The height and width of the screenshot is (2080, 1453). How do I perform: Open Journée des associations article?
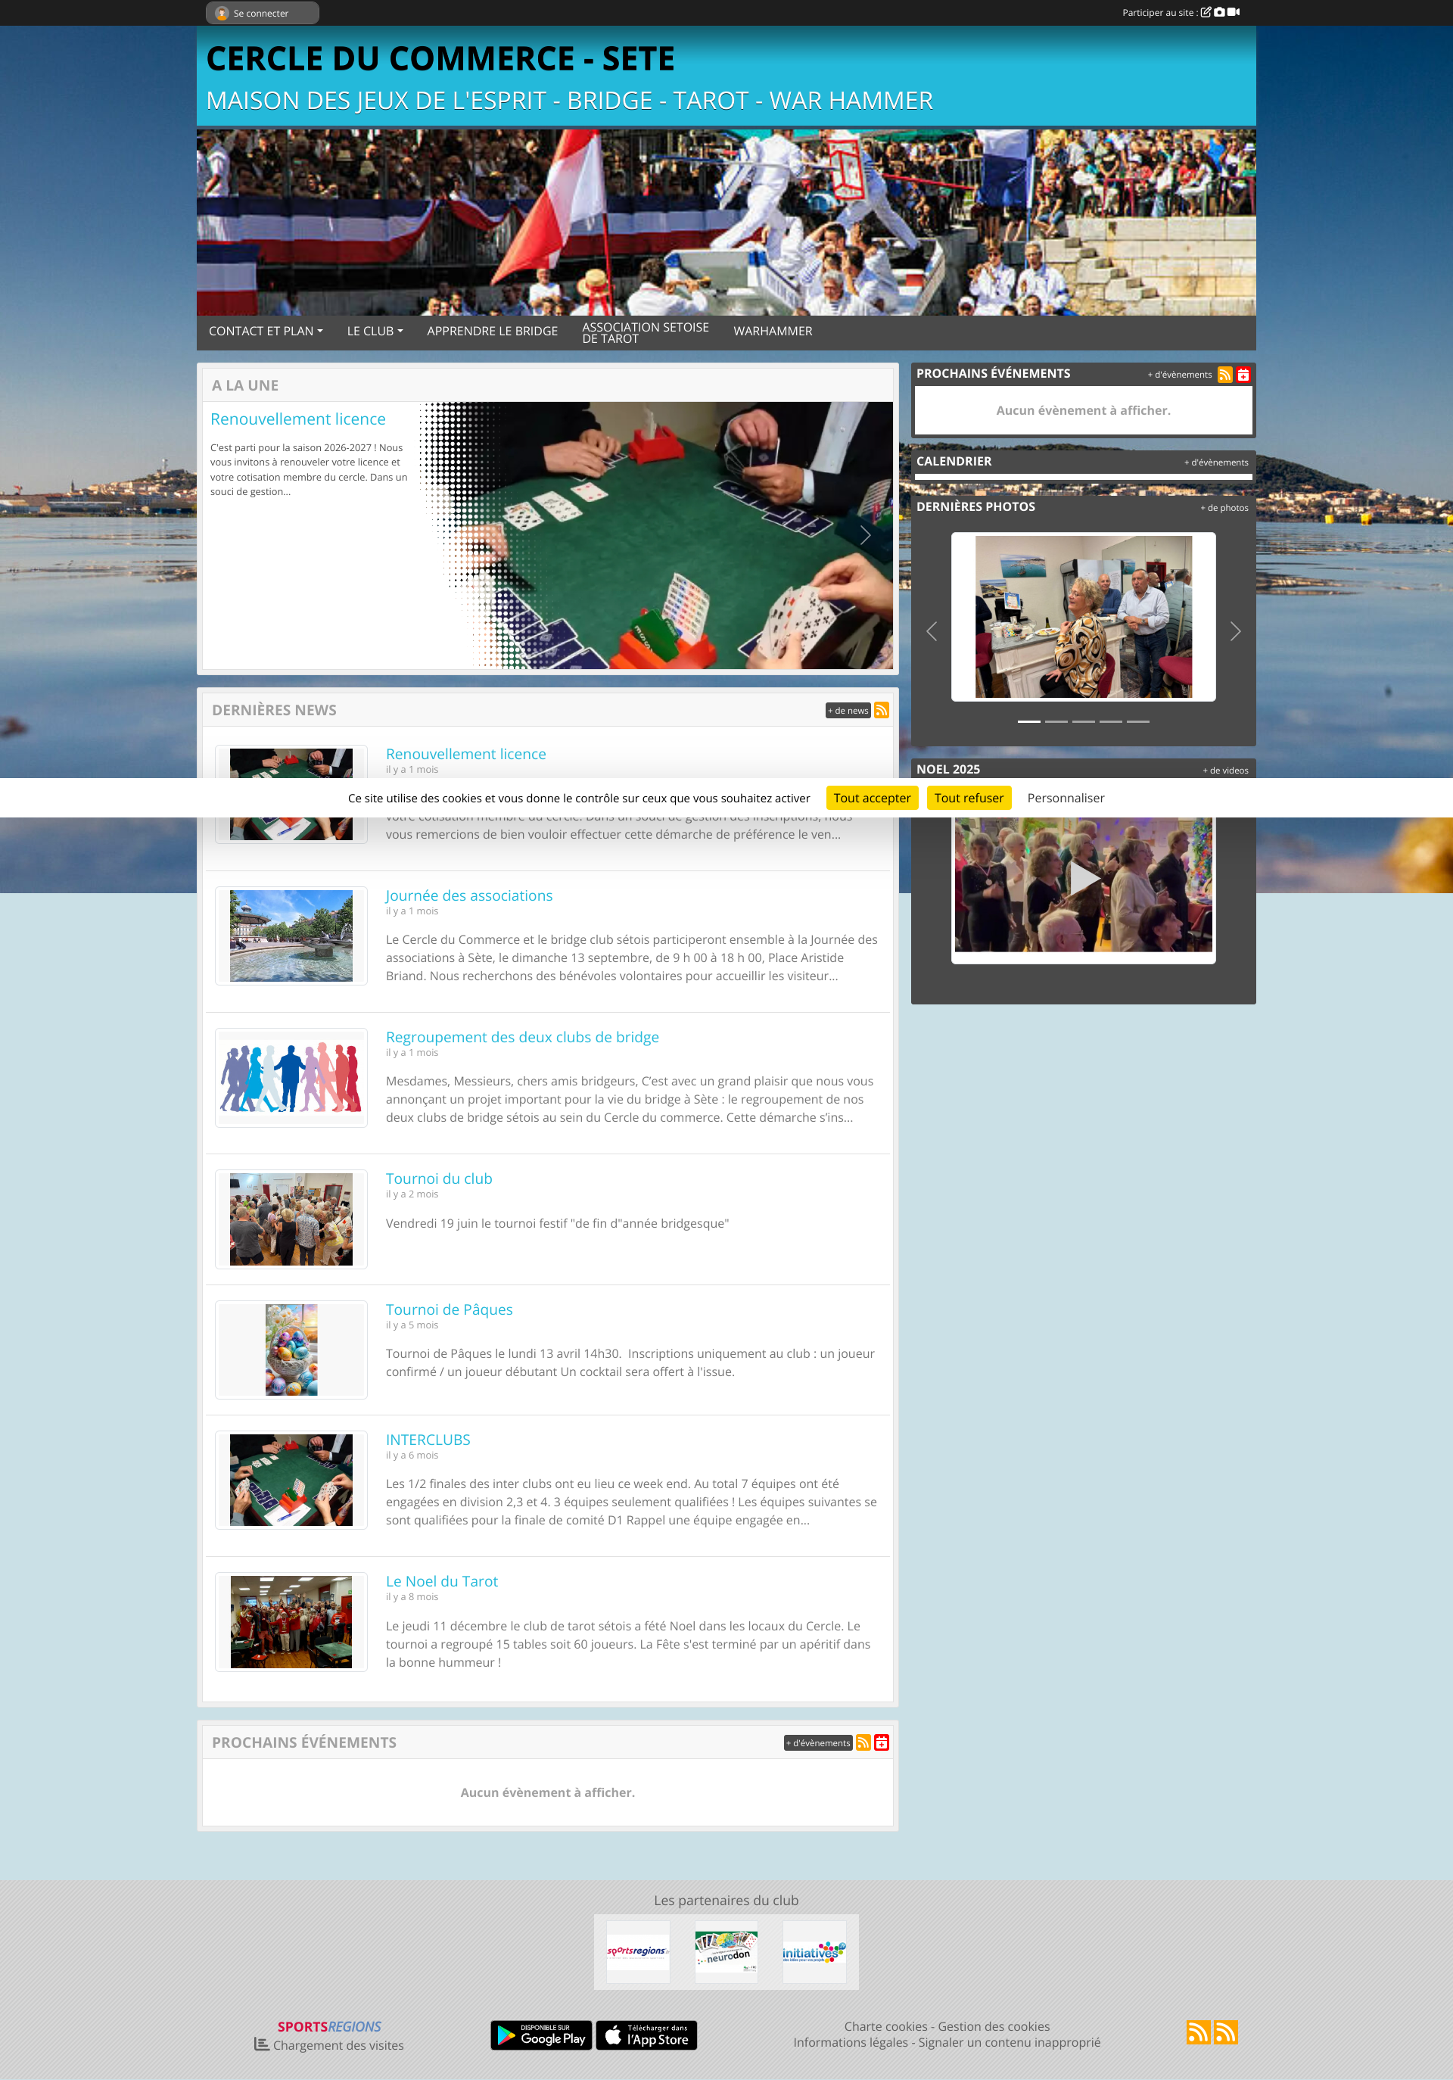tap(469, 895)
